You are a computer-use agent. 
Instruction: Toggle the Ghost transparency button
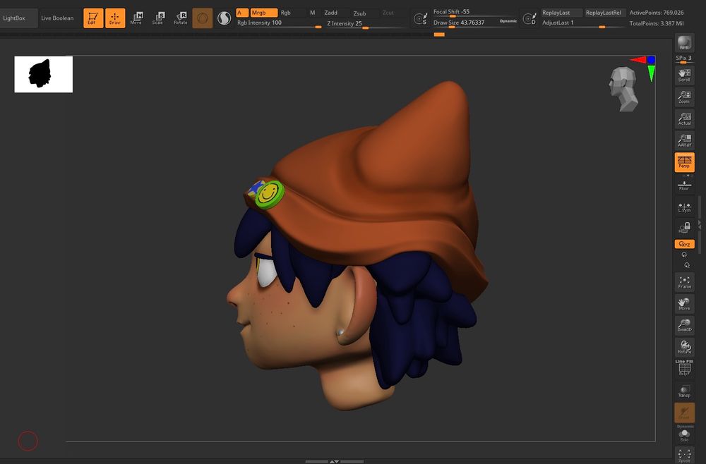tap(684, 413)
